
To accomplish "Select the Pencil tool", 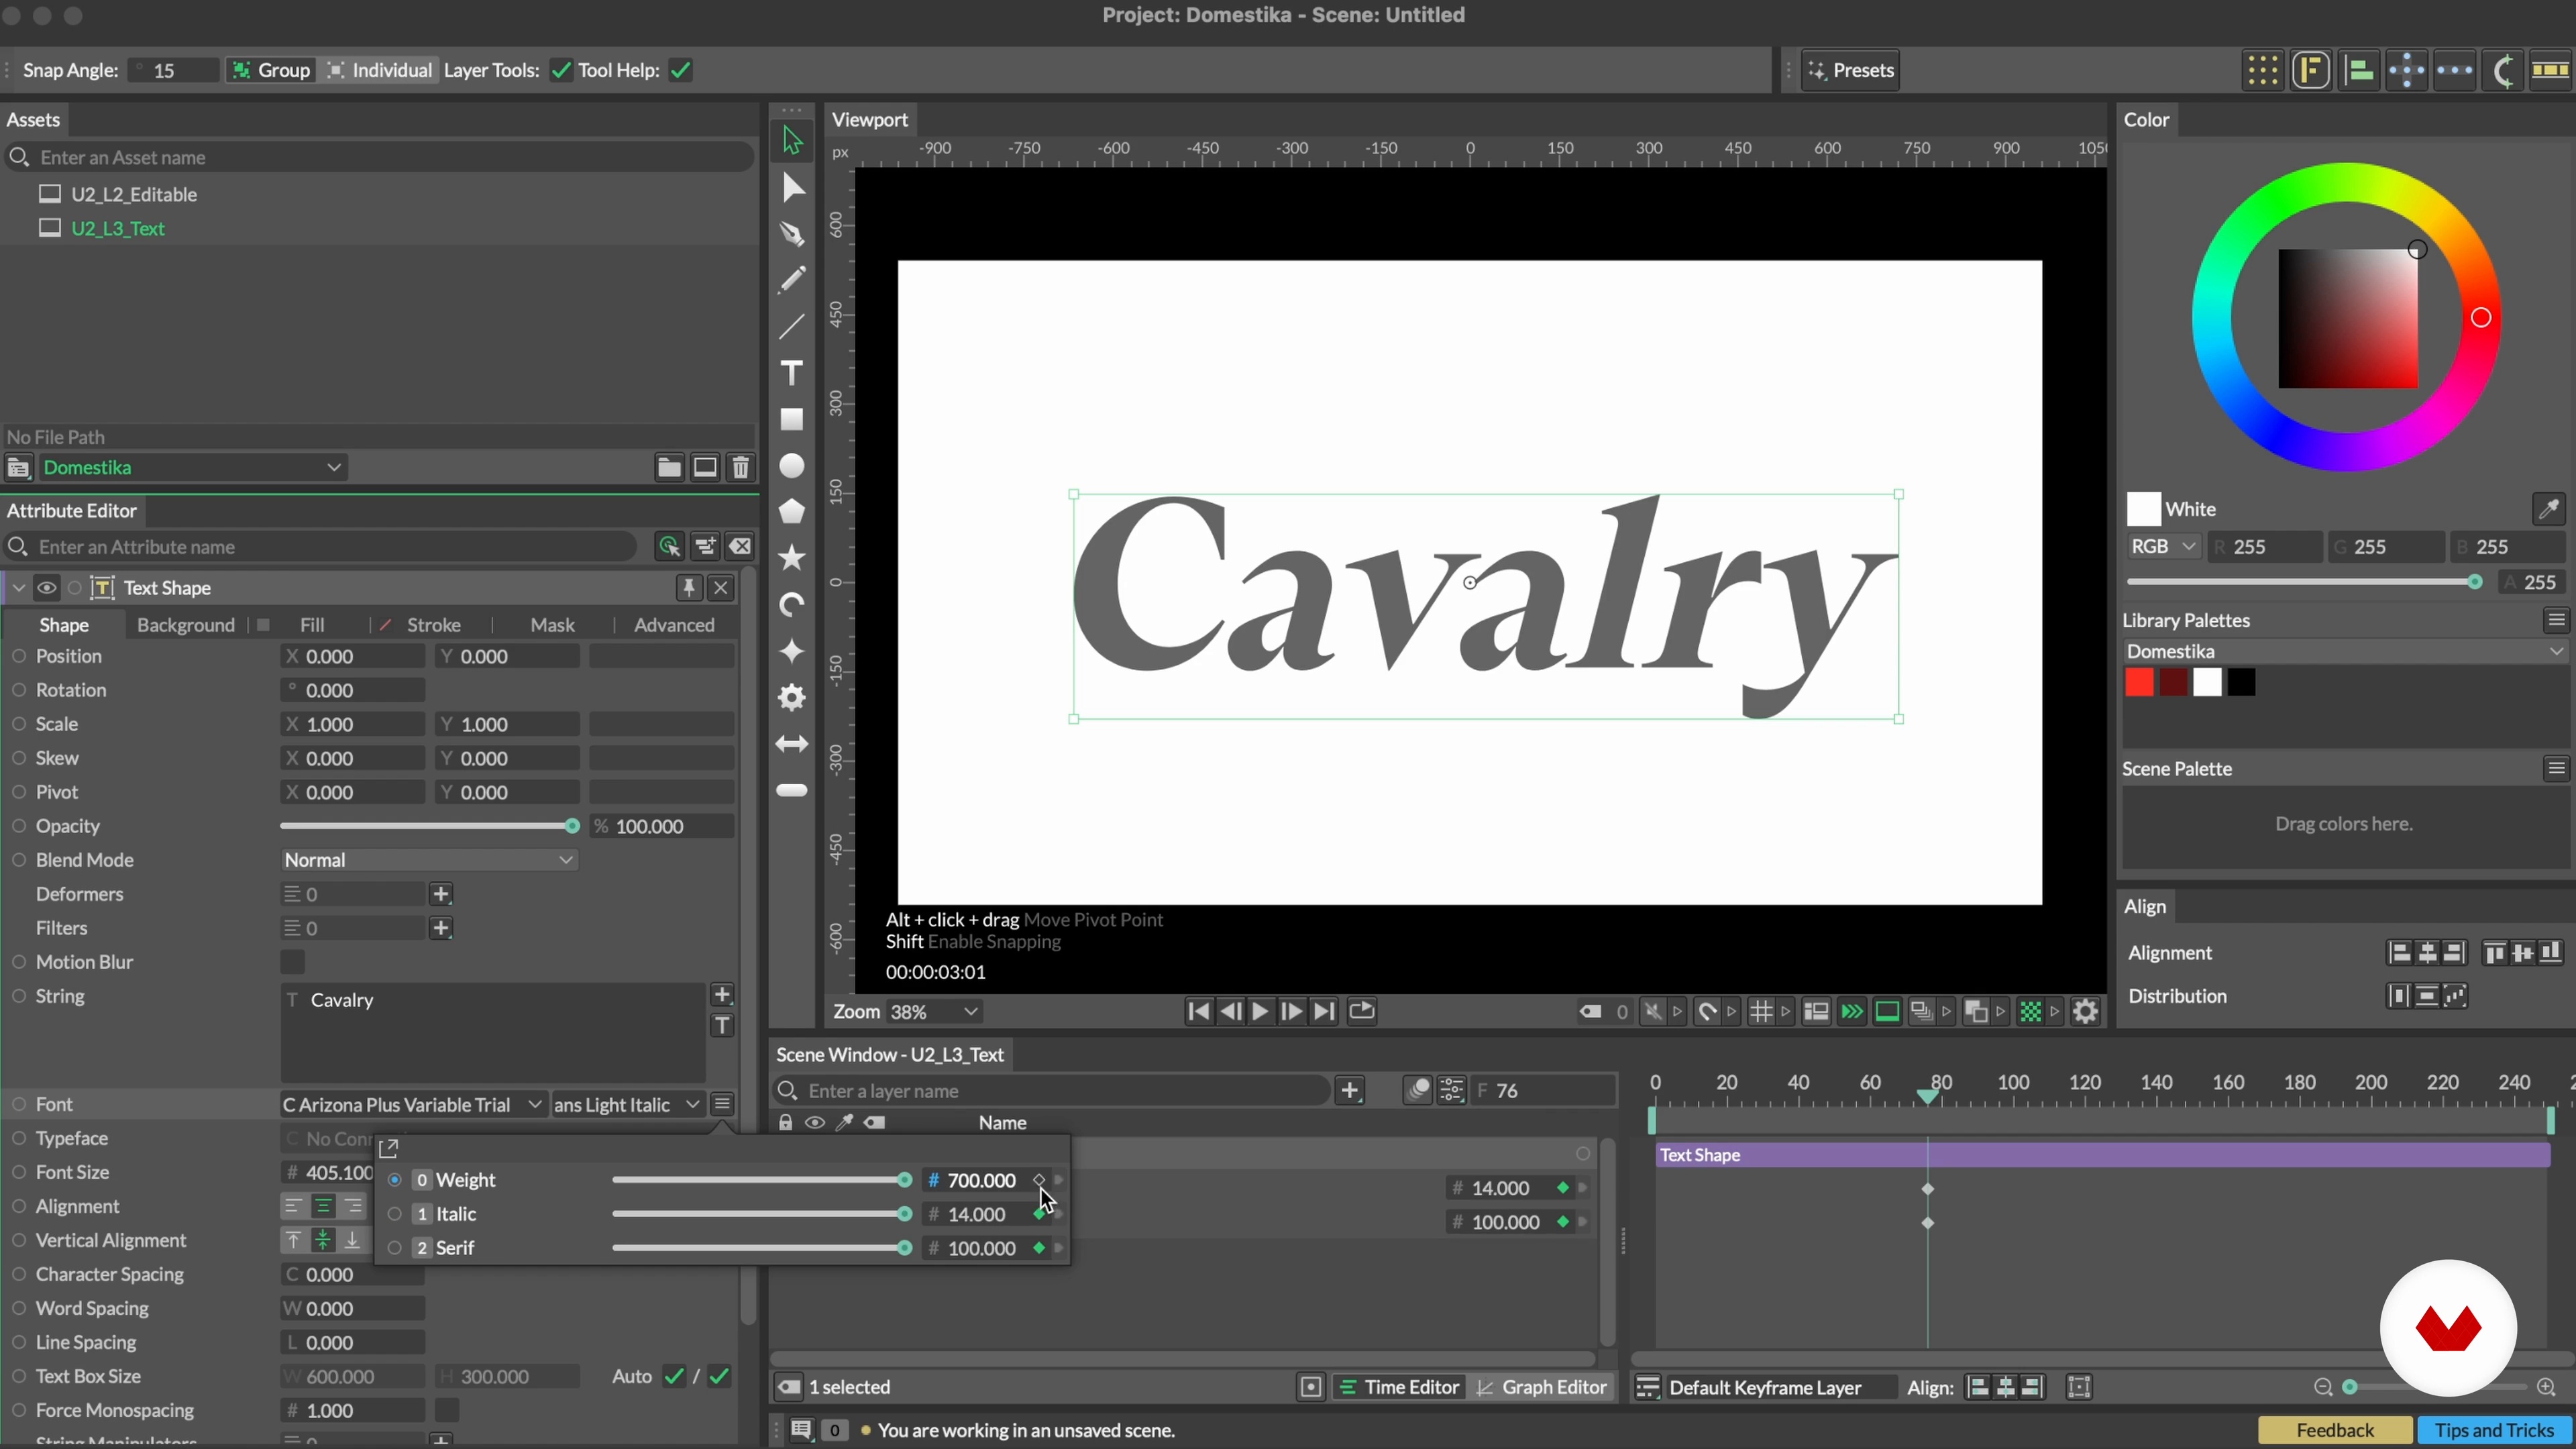I will (792, 280).
